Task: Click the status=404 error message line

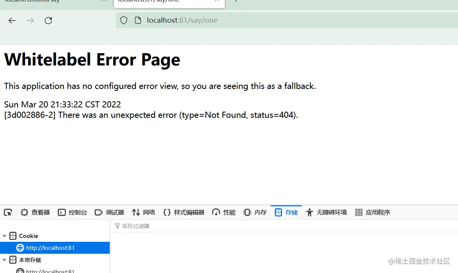Action: pos(151,115)
